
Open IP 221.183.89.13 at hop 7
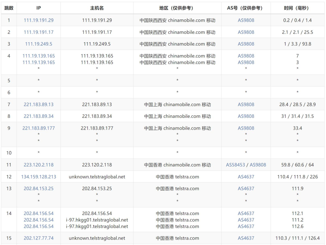point(39,104)
